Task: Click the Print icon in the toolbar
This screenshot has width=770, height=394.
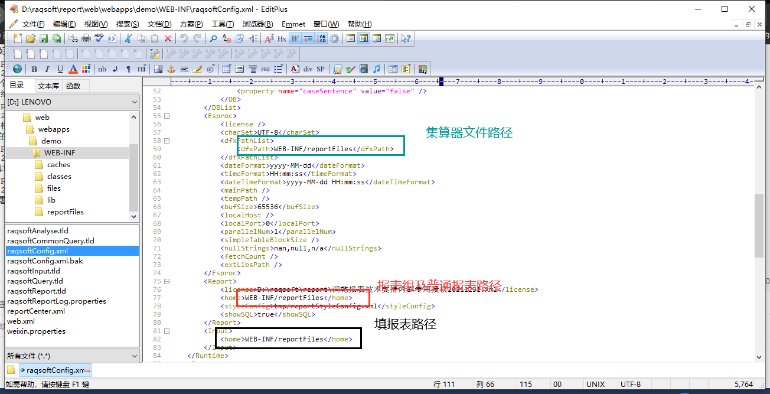Action: 86,38
